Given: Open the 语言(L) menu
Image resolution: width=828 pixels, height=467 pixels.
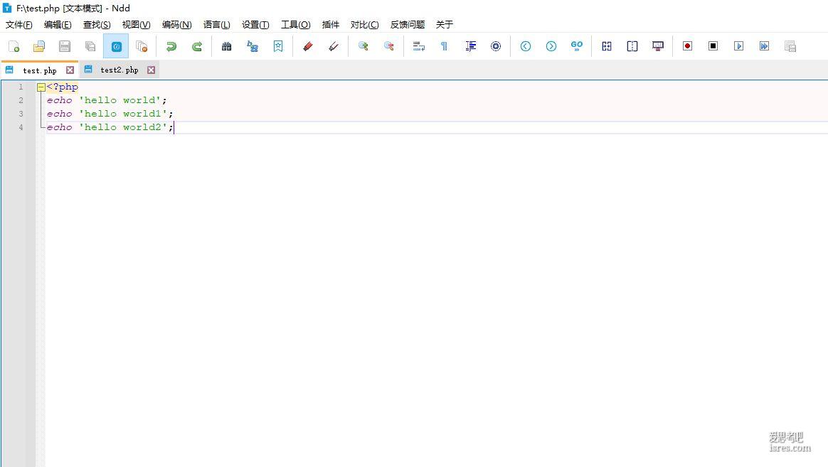Looking at the screenshot, I should (x=216, y=25).
